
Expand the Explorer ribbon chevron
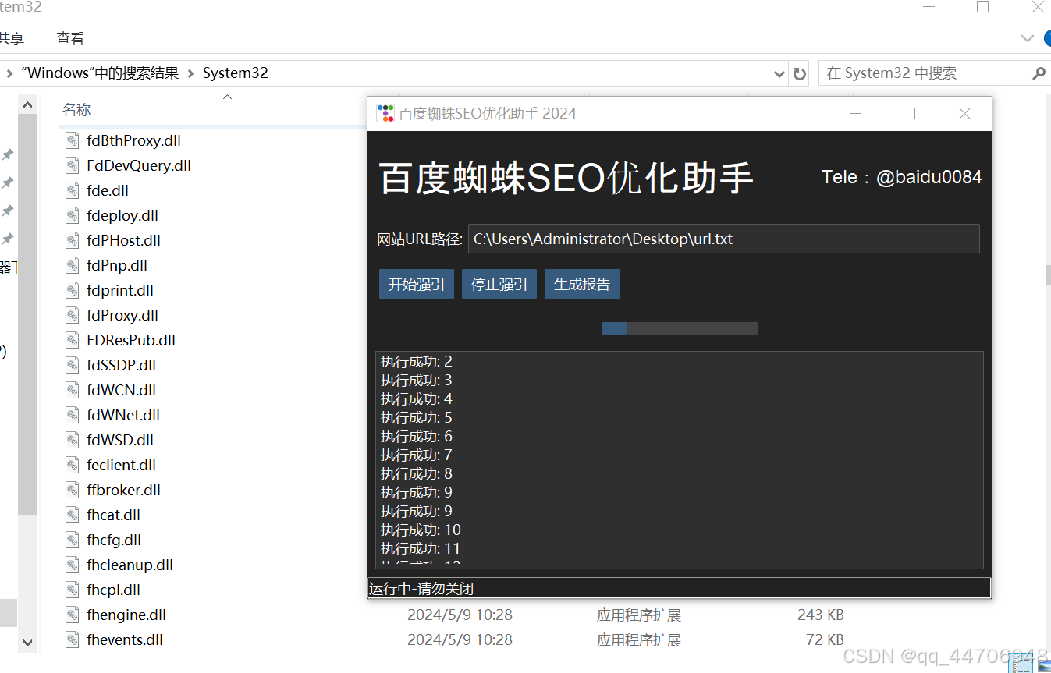pos(1028,38)
